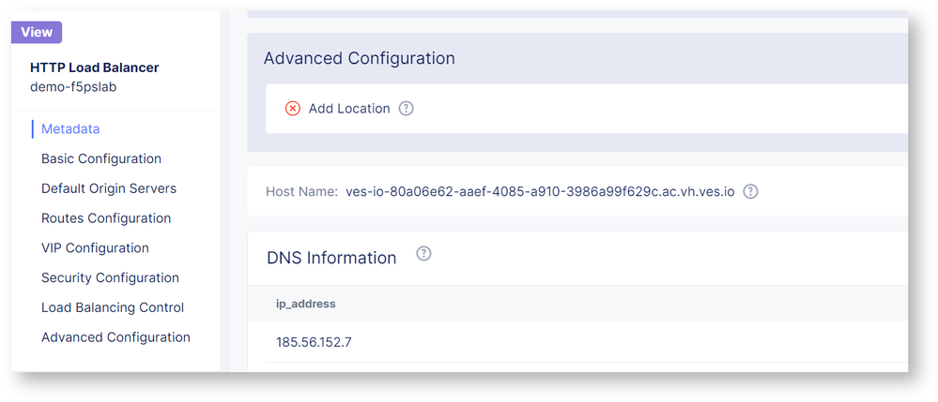This screenshot has height=402, width=938.
Task: Navigate to Routes Configuration
Action: (106, 218)
